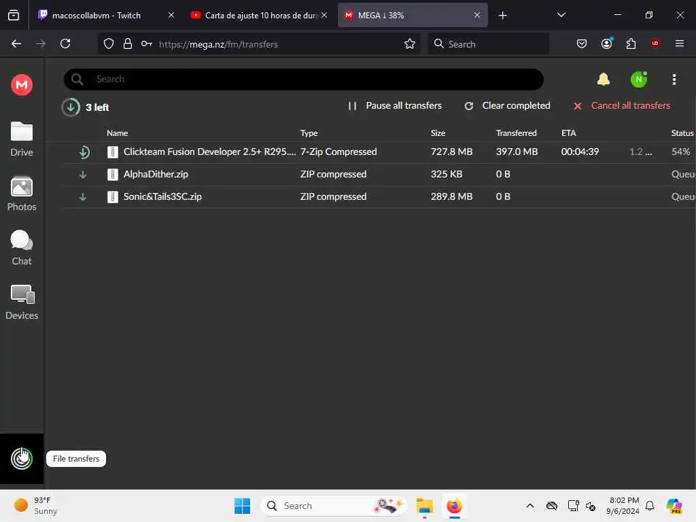696x522 pixels.
Task: Sort by Name column header
Action: (x=117, y=133)
